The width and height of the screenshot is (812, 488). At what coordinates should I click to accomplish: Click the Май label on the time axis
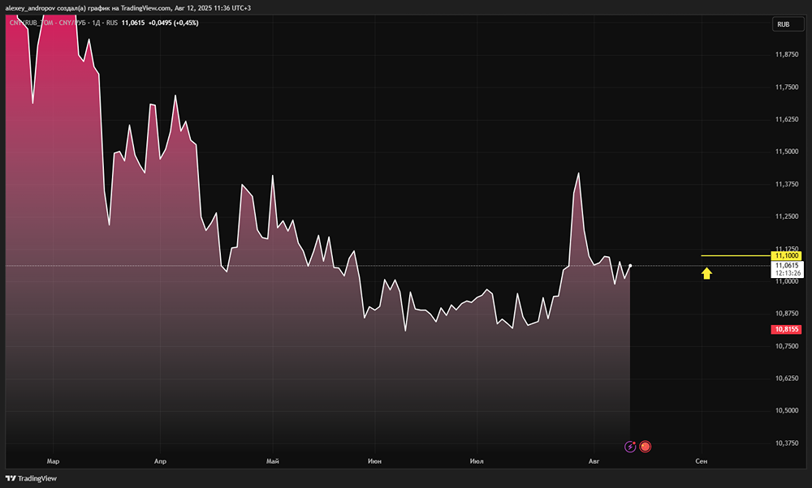point(272,460)
